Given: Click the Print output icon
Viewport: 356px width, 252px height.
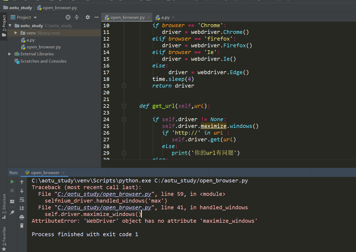Looking at the screenshot, I should tap(22, 217).
